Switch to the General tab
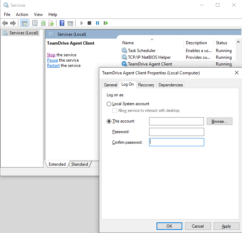 point(111,85)
